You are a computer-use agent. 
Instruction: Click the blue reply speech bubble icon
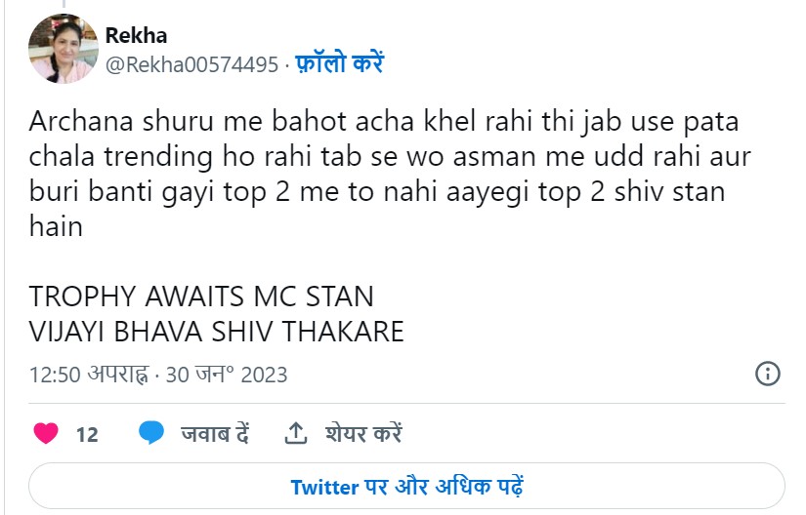[150, 433]
